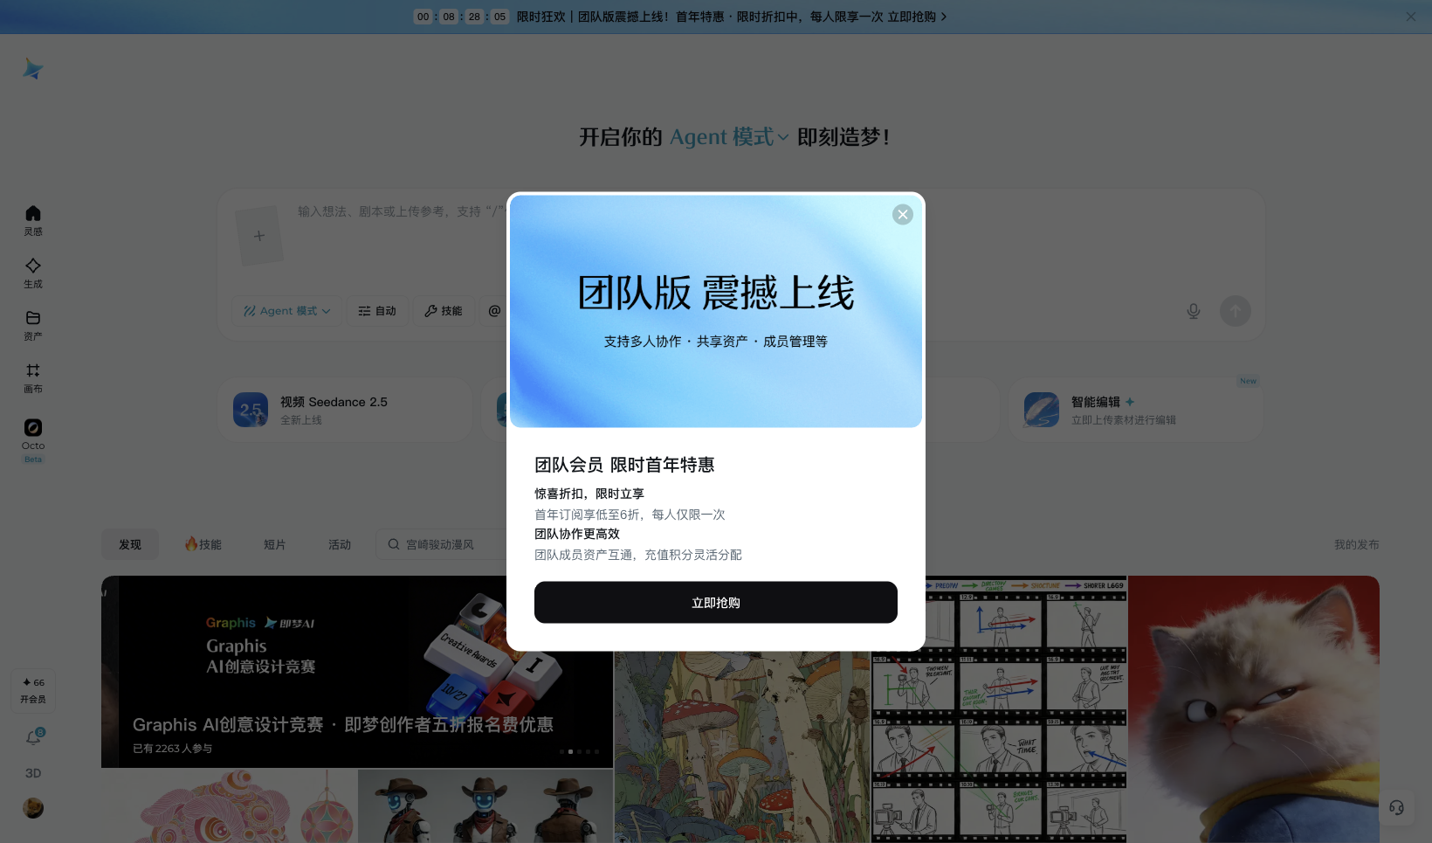This screenshot has height=843, width=1432.
Task: Open notifications bell icon
Action: click(x=33, y=738)
